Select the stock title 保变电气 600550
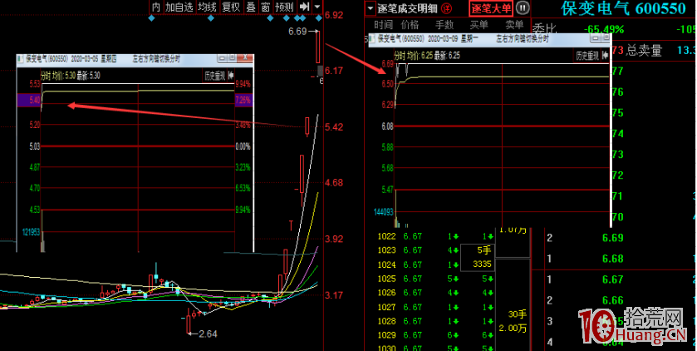Screen dimensions: 697x351 (623, 8)
